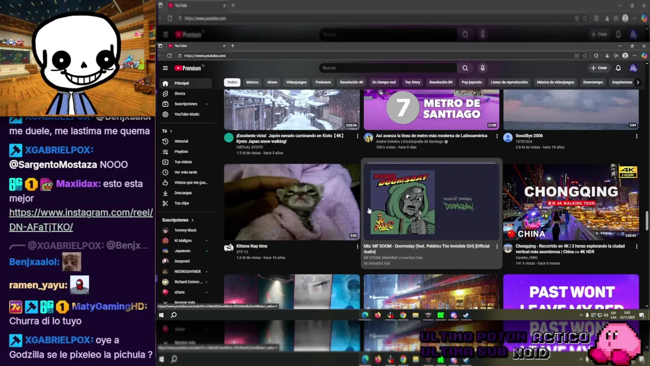Click the Ver más tarde clock icon
Screen dimensions: 650x366
click(165, 172)
